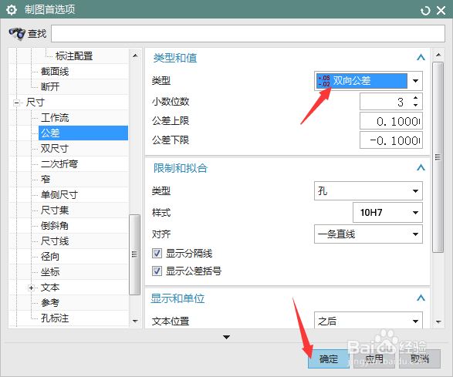
Task: Expand the 文本 tree node
Action: click(x=31, y=288)
